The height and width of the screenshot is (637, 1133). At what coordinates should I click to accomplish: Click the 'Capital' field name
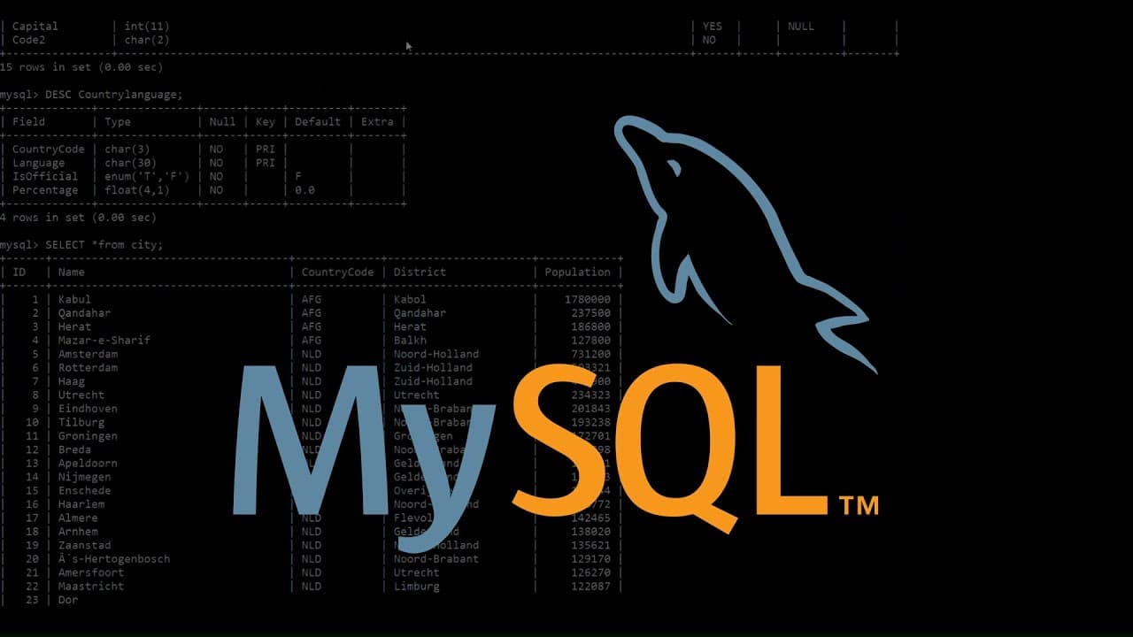[35, 27]
